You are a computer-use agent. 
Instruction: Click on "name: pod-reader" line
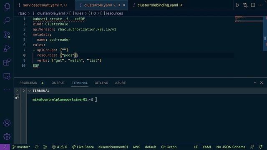tap(53, 40)
